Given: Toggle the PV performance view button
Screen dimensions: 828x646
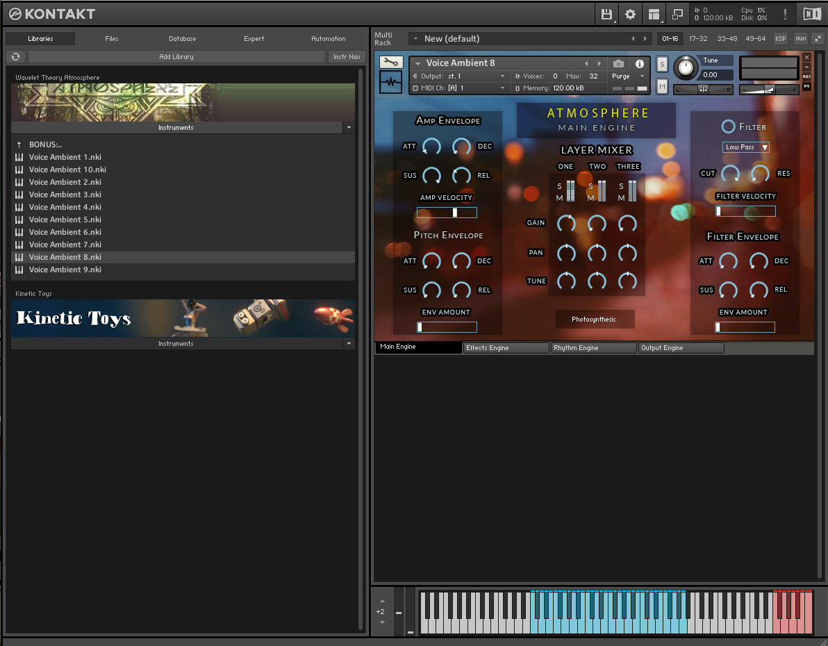Looking at the screenshot, I should (x=807, y=86).
